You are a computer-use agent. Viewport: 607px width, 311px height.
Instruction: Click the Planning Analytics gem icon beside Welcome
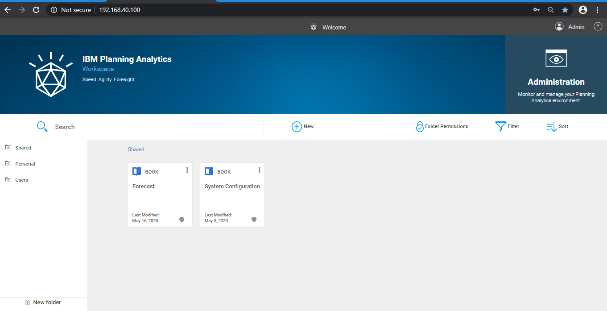(313, 27)
